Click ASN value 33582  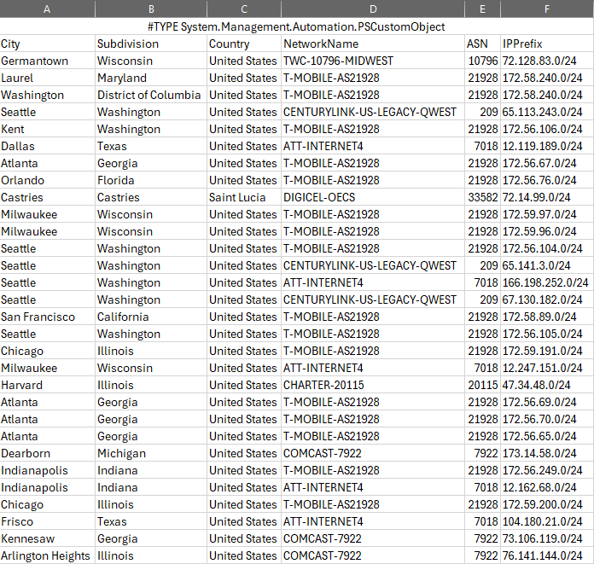click(482, 197)
